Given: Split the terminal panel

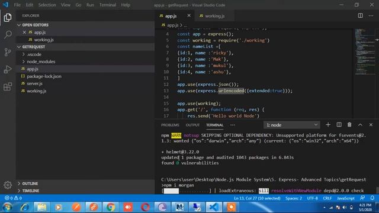Looking at the screenshot, I should [339, 125].
